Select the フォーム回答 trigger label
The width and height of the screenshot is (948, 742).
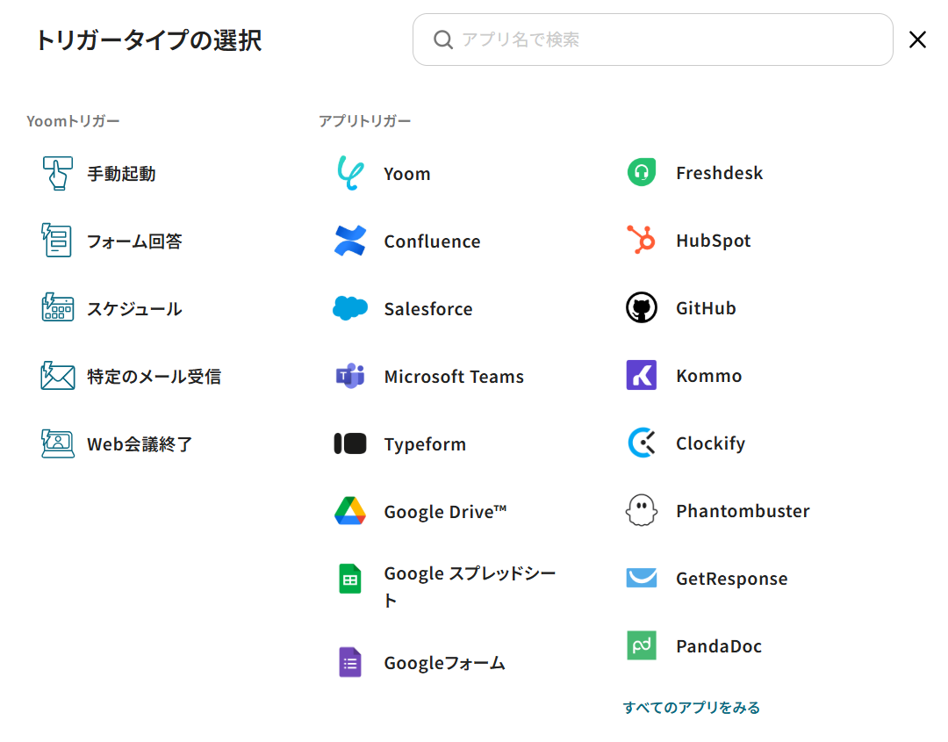point(135,241)
